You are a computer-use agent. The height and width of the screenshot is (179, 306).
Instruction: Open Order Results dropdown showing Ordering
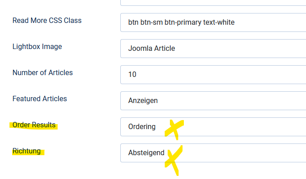[213, 127]
